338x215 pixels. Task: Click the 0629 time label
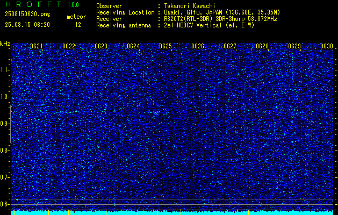click(294, 46)
